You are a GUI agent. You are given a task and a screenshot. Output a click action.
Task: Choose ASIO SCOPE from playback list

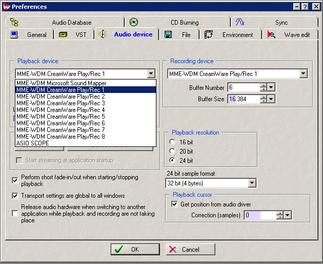tap(33, 143)
